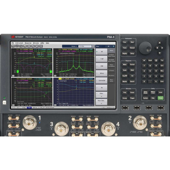The width and height of the screenshot is (170, 170).
Task: Expand the Other... softkey menu
Action: point(101,95)
